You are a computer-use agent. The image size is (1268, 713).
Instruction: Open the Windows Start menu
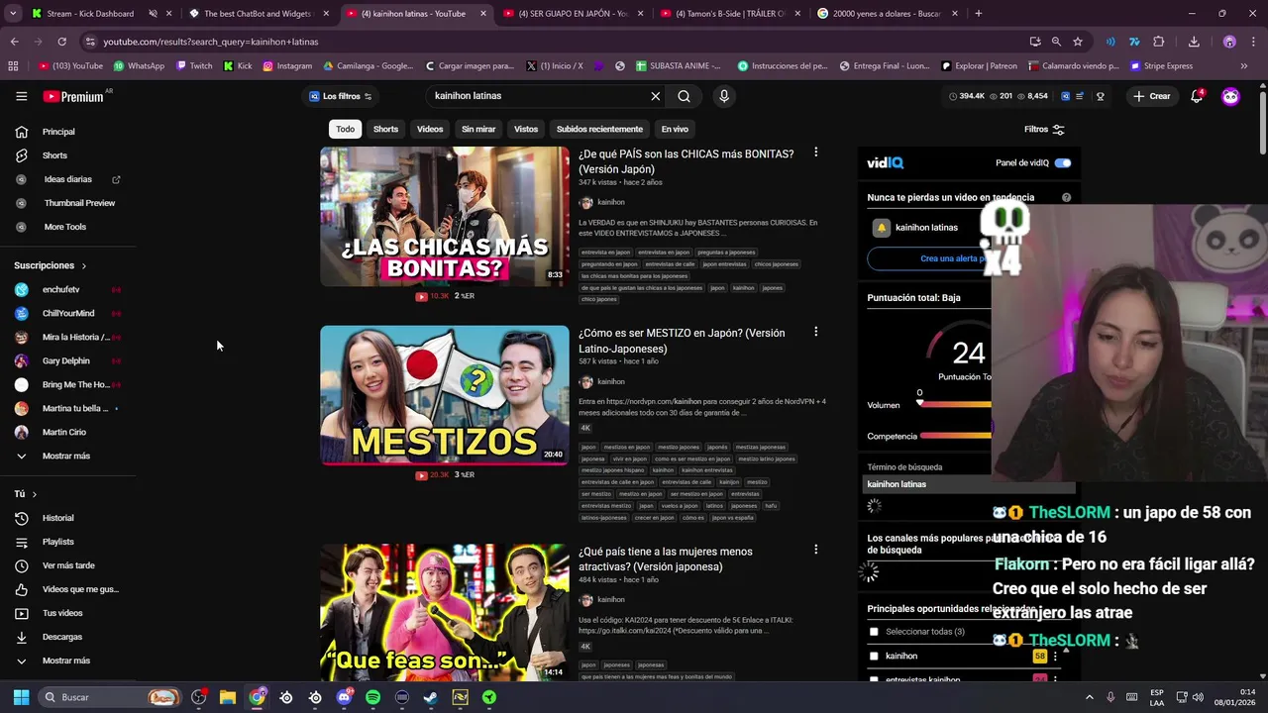[x=21, y=697]
